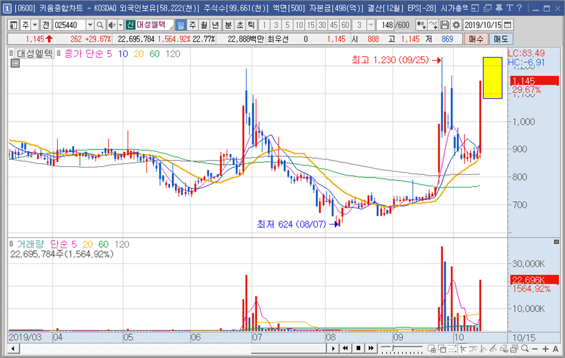Click the scrollbar left arrow

coord(13,349)
